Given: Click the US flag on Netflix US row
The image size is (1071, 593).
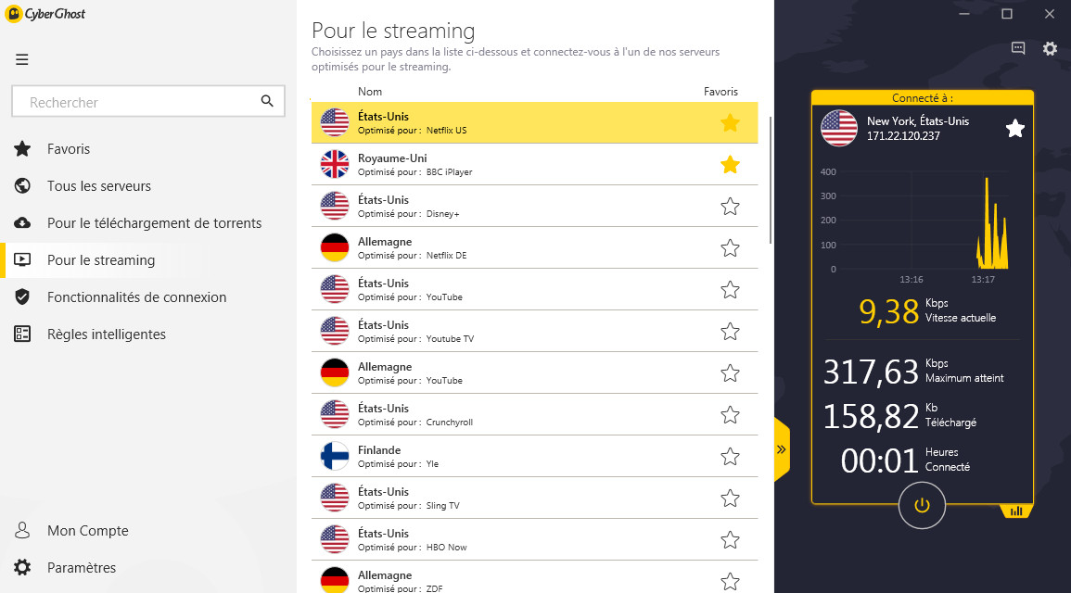Looking at the screenshot, I should (x=335, y=123).
